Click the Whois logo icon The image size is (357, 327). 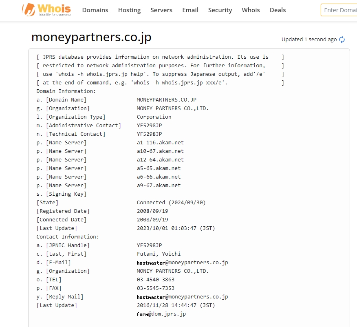29,10
